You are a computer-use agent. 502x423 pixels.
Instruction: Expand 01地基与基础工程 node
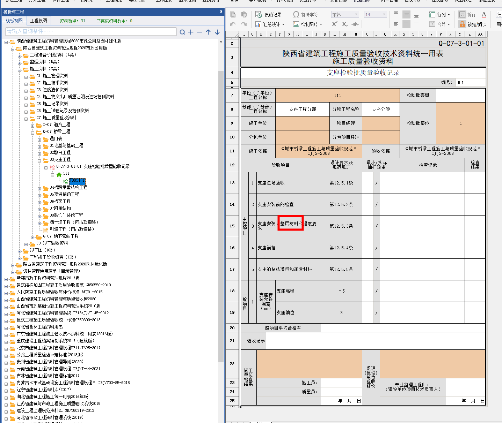(39, 146)
